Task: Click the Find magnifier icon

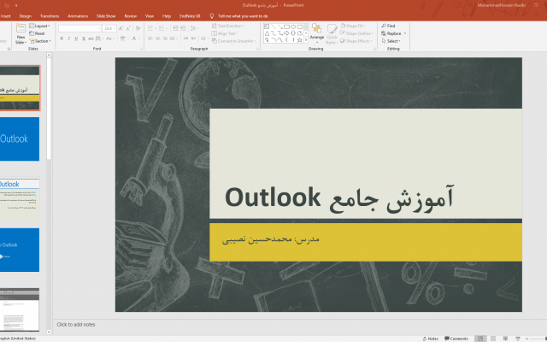Action: coord(384,26)
